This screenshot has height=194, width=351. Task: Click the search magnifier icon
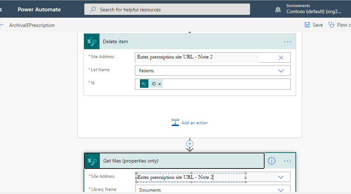tap(93, 10)
